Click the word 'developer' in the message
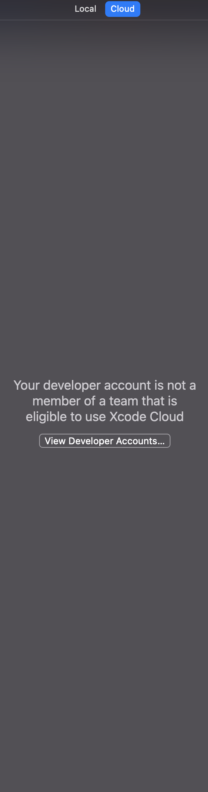This screenshot has height=792, width=208. tap(72, 386)
